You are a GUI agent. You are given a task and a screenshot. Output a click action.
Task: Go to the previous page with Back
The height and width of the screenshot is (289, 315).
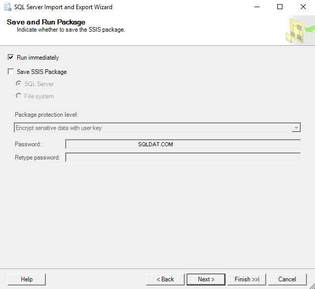[x=165, y=279]
